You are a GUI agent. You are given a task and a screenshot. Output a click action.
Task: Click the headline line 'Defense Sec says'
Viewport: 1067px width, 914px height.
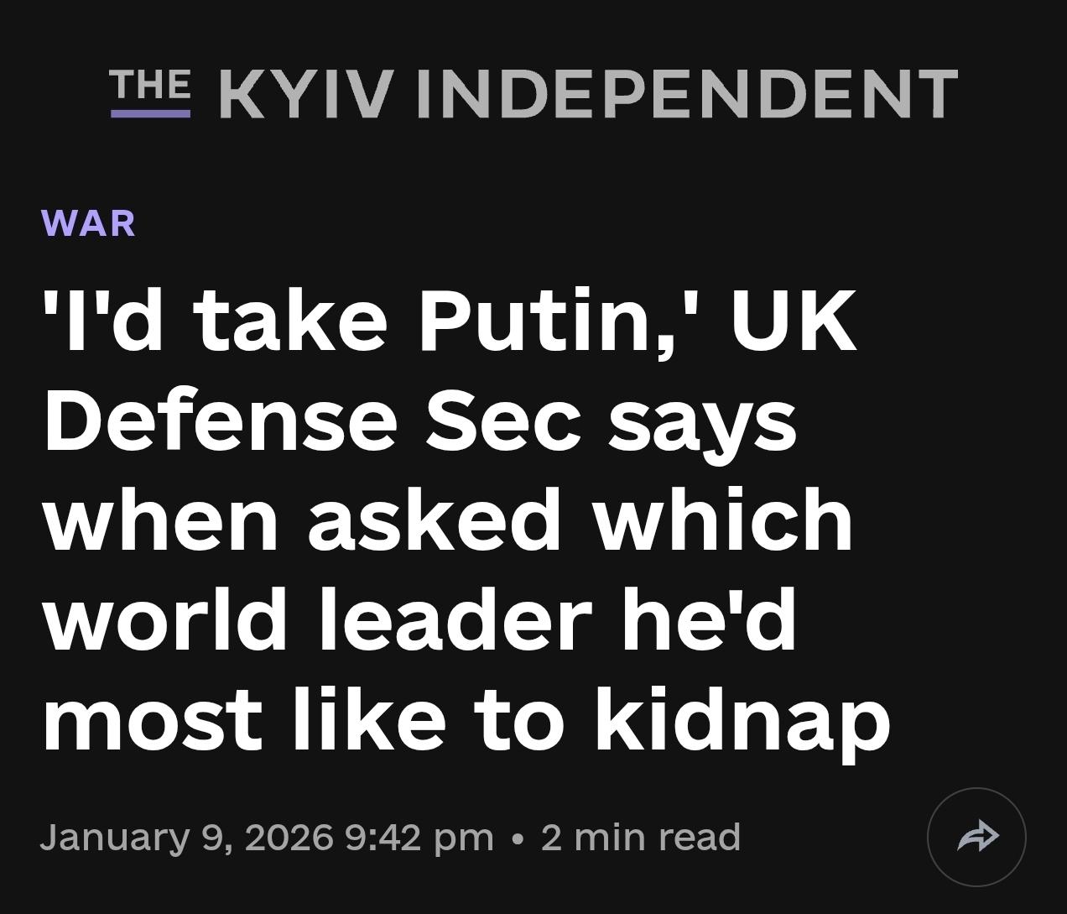[419, 421]
